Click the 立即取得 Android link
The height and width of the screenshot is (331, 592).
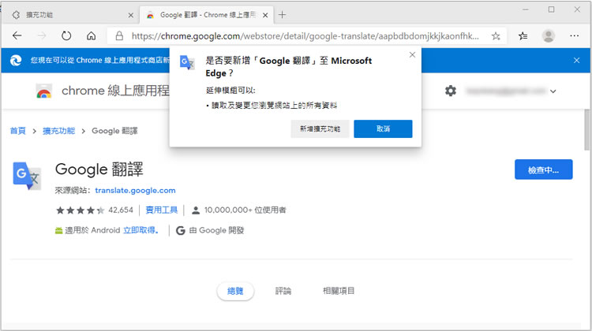140,231
